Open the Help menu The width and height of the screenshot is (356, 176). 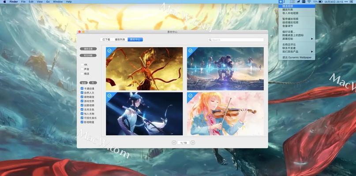[x=69, y=2]
